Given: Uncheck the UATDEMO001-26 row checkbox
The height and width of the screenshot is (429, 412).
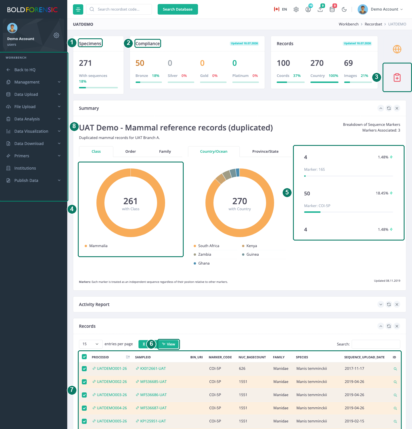Looking at the screenshot, I should click(84, 369).
